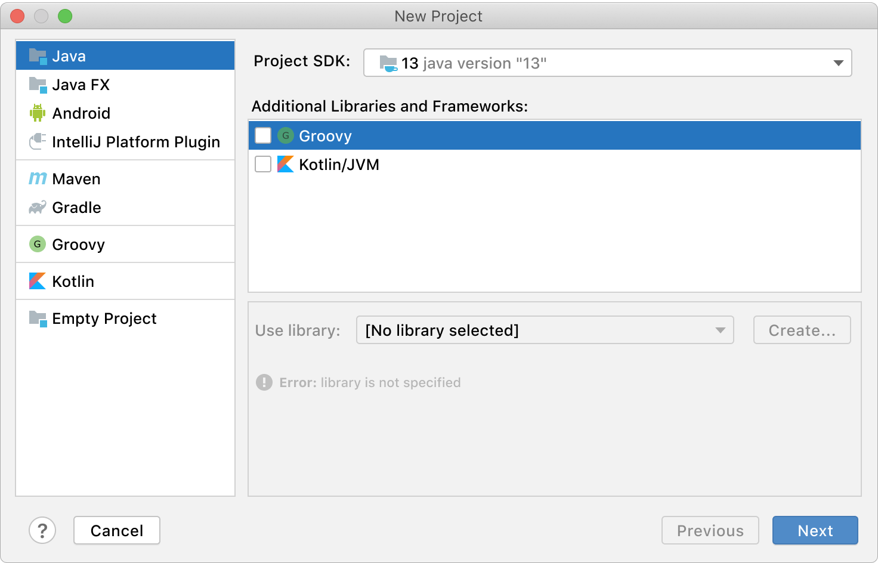The width and height of the screenshot is (878, 563).
Task: Click the Cancel button
Action: pyautogui.click(x=117, y=530)
